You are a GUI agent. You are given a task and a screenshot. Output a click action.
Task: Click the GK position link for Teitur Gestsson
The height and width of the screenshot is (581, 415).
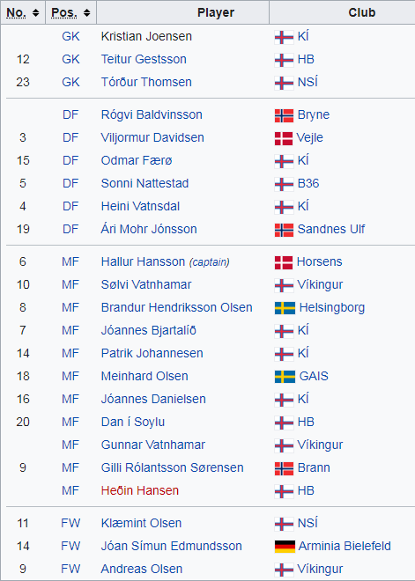click(70, 59)
